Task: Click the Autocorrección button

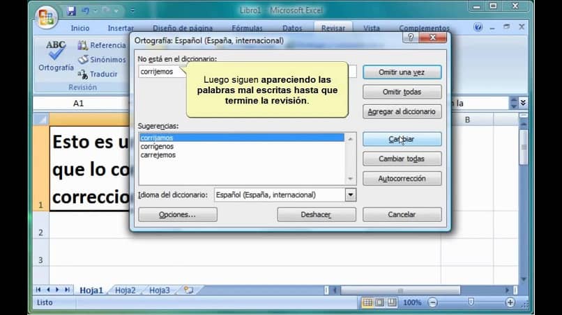Action: [402, 179]
